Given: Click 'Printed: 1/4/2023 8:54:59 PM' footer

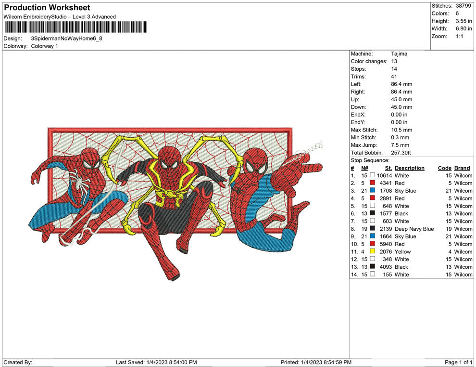Looking at the screenshot, I should pyautogui.click(x=316, y=362).
